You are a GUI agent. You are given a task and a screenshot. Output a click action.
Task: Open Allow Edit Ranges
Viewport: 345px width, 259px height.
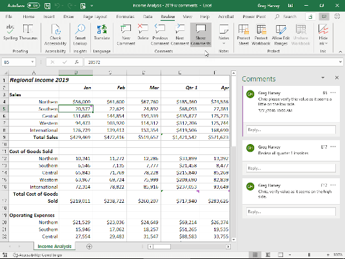coord(281,35)
